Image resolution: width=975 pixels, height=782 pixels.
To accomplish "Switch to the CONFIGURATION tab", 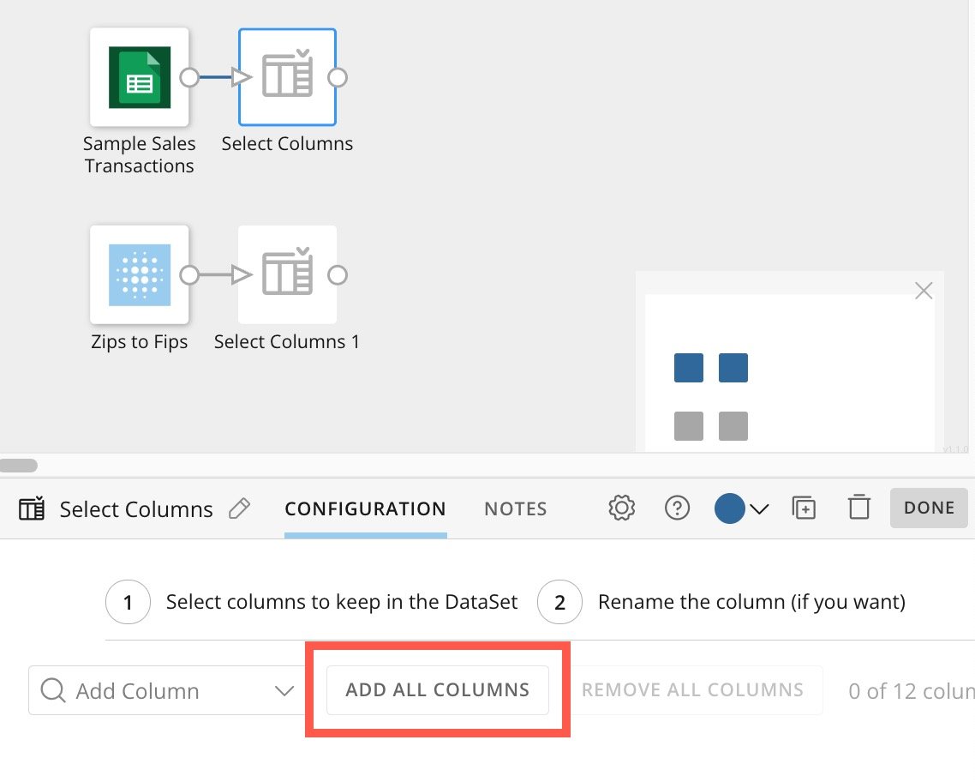I will pos(365,508).
